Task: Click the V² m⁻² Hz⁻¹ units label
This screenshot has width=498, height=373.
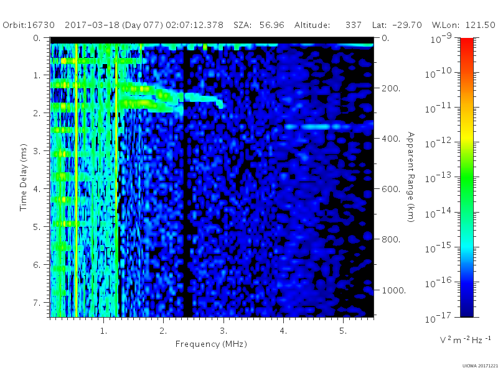Action: tap(465, 339)
